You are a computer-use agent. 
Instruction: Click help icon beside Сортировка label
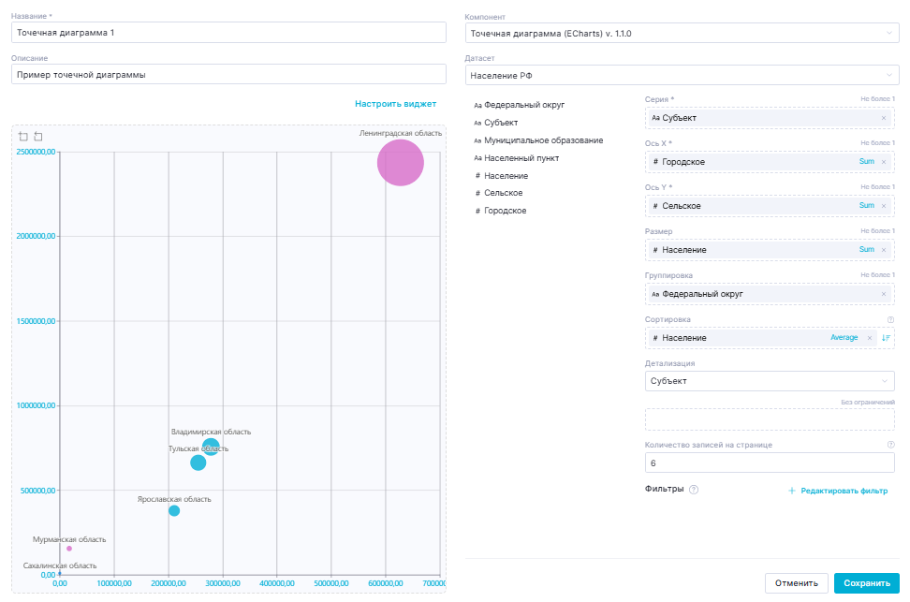(x=890, y=319)
